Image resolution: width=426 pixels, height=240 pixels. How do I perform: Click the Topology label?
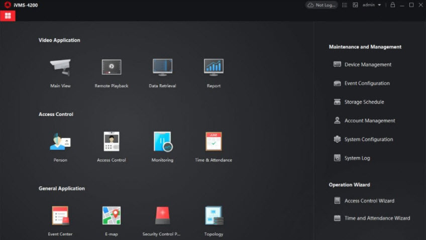click(214, 234)
